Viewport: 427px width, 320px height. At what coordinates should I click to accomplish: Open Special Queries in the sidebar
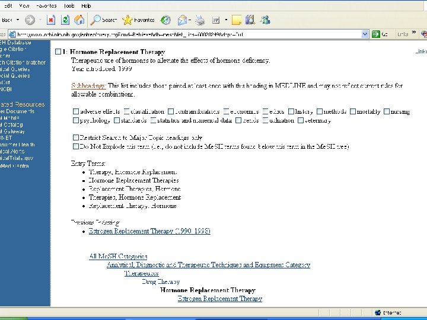coord(15,76)
